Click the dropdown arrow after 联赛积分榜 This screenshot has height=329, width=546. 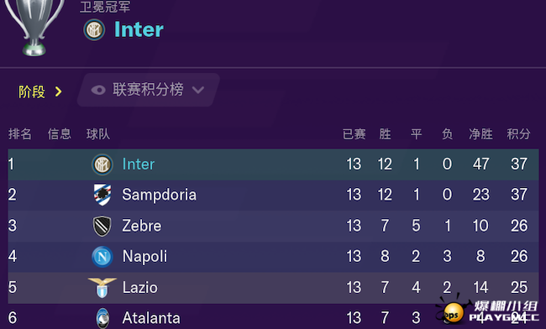click(198, 90)
